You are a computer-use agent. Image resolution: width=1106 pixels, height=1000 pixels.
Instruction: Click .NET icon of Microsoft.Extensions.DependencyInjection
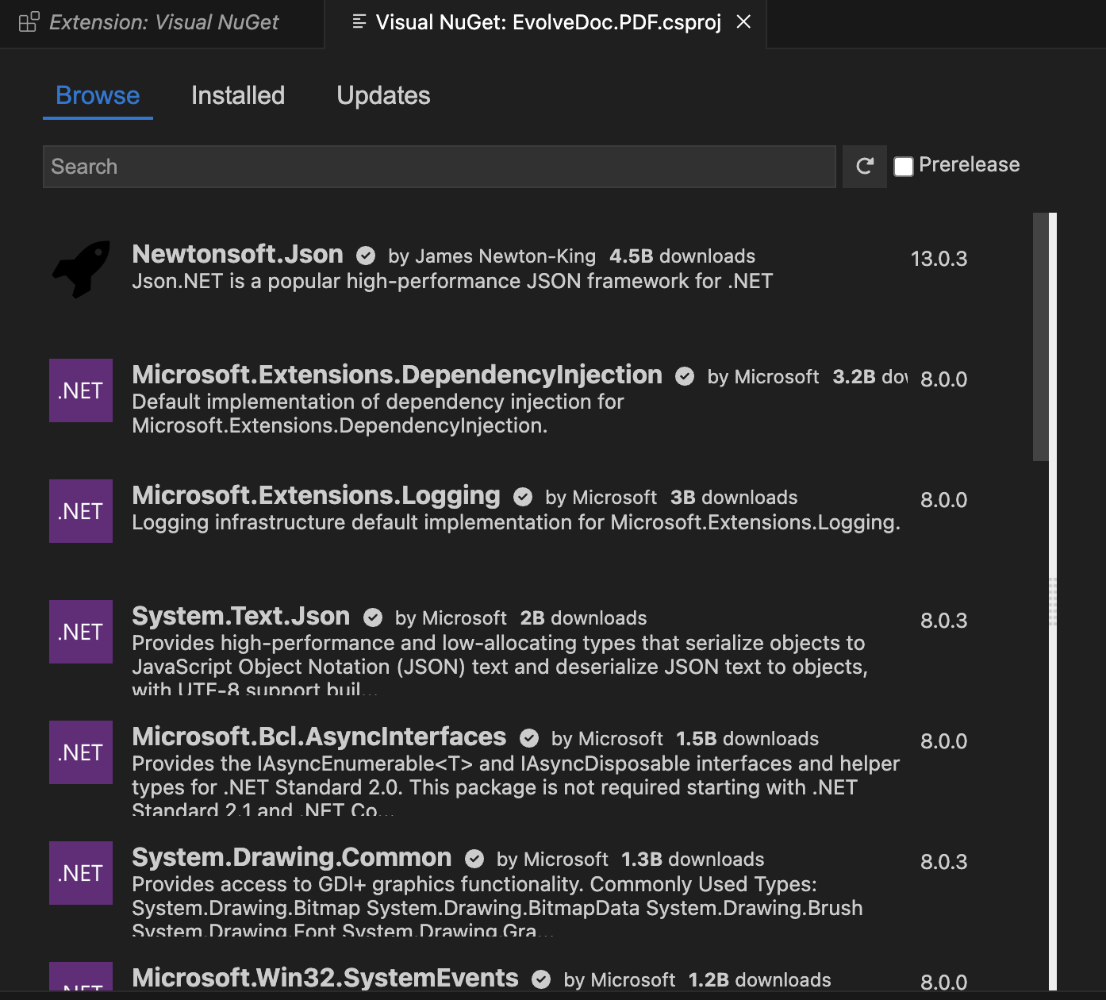pos(81,390)
